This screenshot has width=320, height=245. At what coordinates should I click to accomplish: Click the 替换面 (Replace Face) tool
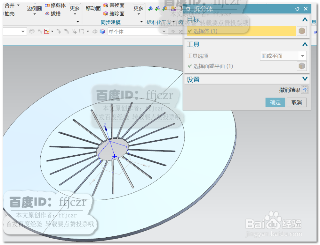tap(114, 5)
